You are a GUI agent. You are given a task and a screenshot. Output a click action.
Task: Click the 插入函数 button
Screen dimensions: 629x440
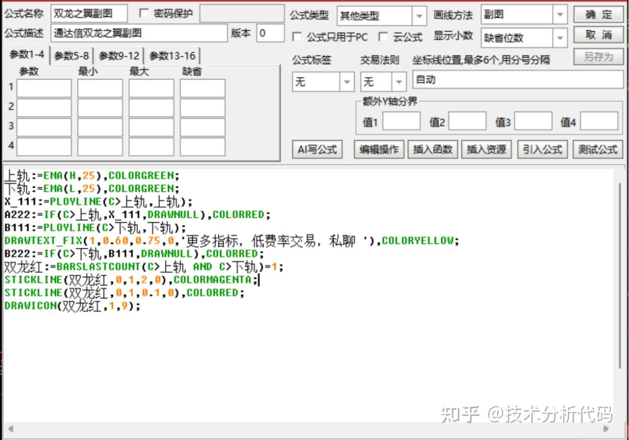tap(432, 150)
